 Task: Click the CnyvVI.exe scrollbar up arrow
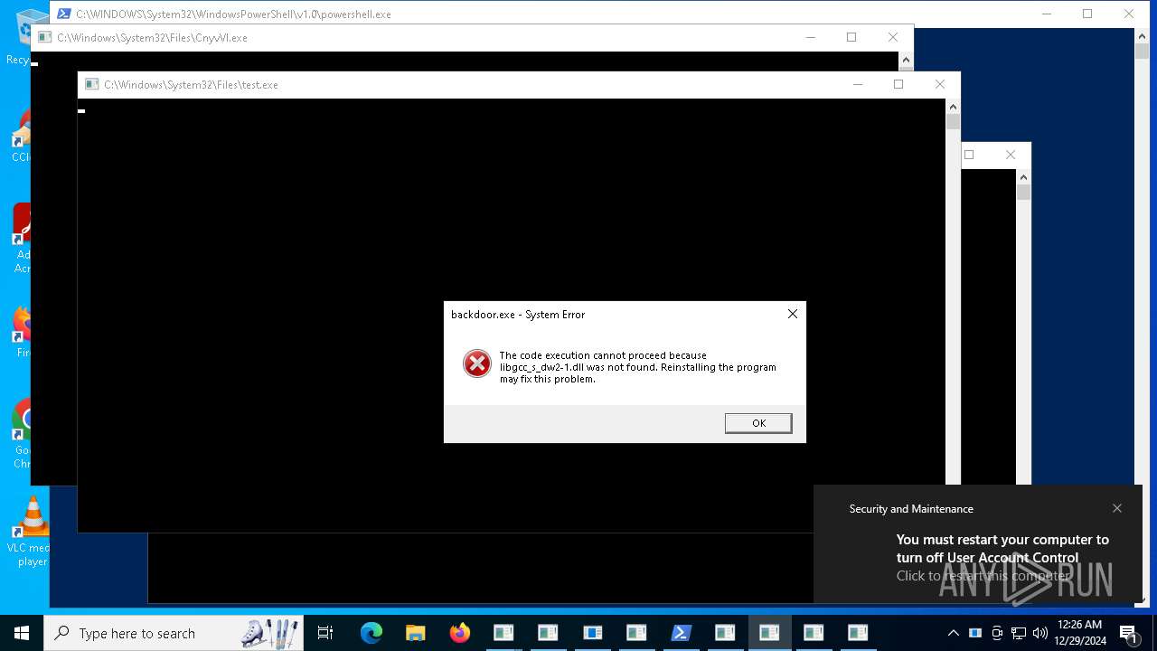906,60
